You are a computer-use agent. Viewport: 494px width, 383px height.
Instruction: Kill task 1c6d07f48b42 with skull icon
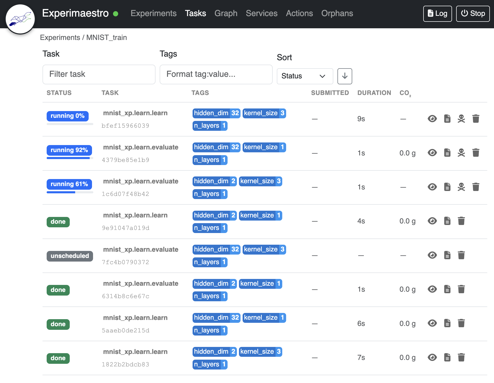coord(461,187)
